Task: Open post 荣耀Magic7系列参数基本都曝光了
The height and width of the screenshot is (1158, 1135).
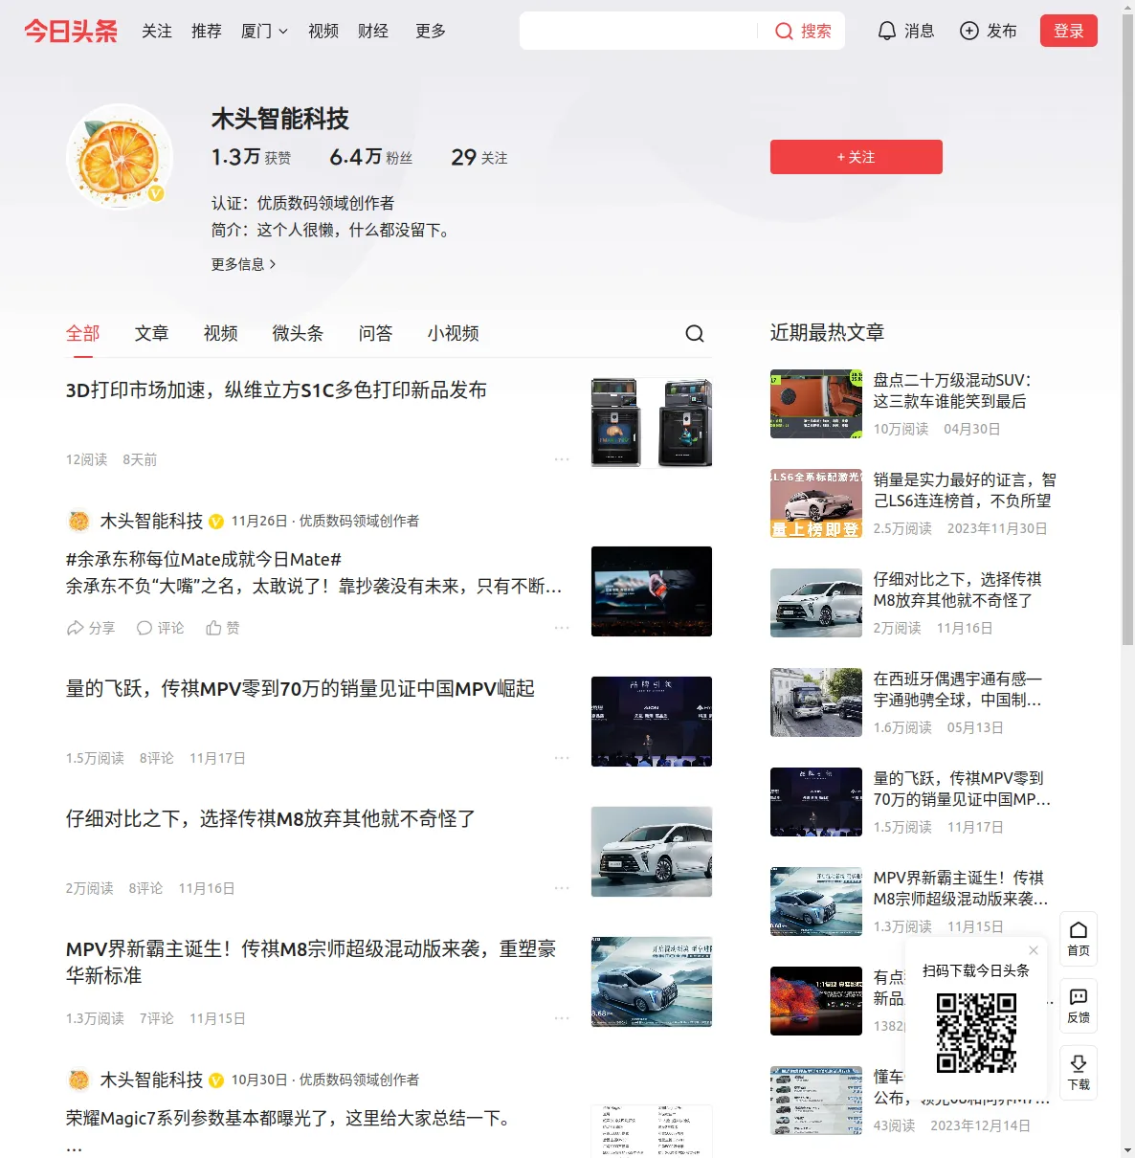Action: click(x=287, y=1118)
